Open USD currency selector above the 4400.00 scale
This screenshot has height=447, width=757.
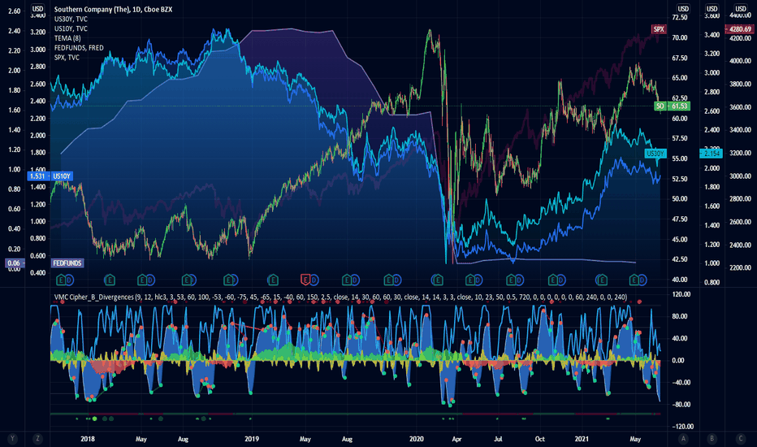tap(741, 9)
